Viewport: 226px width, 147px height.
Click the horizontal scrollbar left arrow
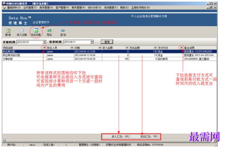tap(4, 140)
